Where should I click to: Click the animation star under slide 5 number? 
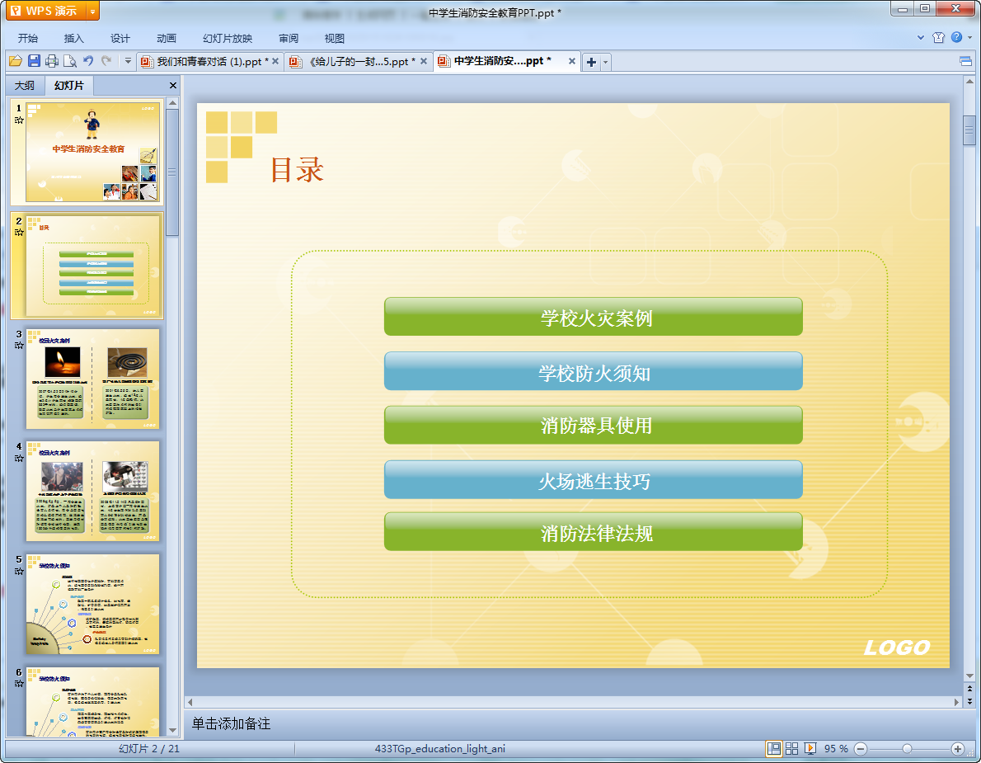pos(19,572)
